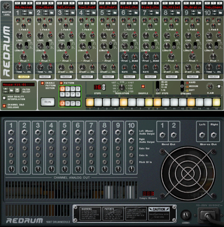Click channel 6 sample up/down arrows

click(x=130, y=13)
